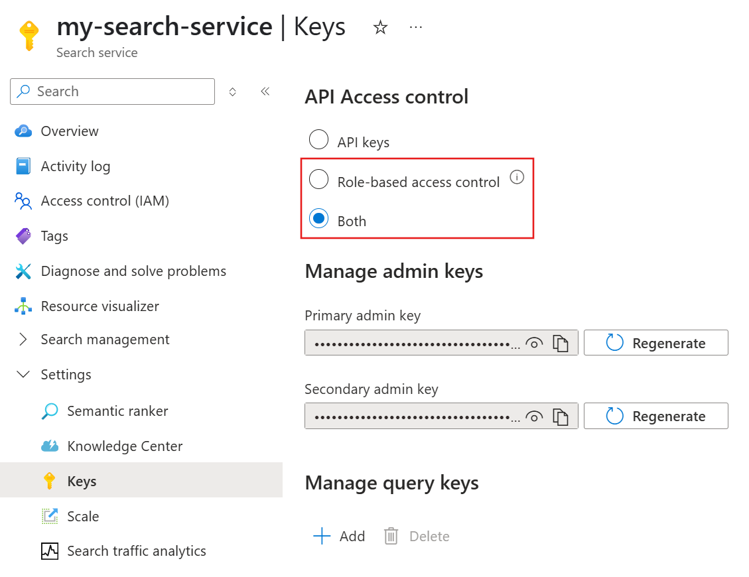Select the API keys radio option
The width and height of the screenshot is (749, 577).
click(x=318, y=139)
